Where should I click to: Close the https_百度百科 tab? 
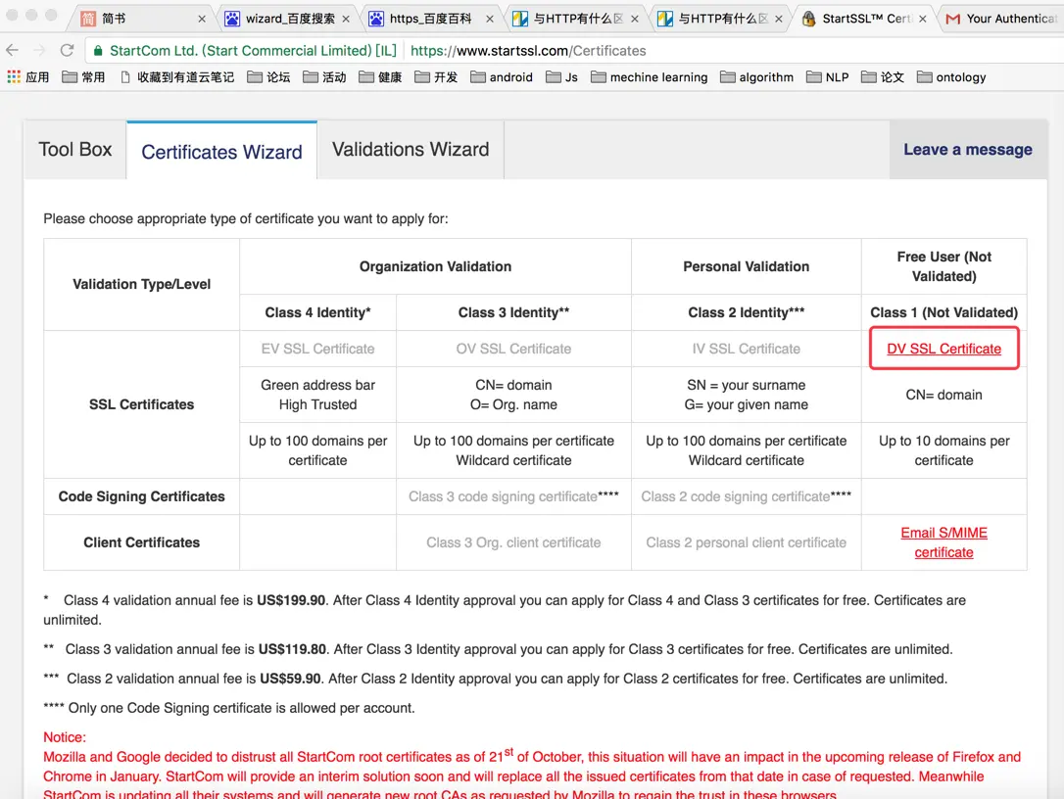(490, 19)
